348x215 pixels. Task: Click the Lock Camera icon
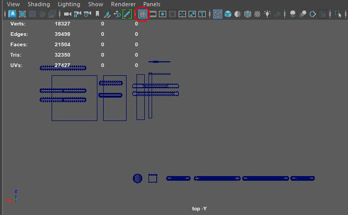[77, 14]
